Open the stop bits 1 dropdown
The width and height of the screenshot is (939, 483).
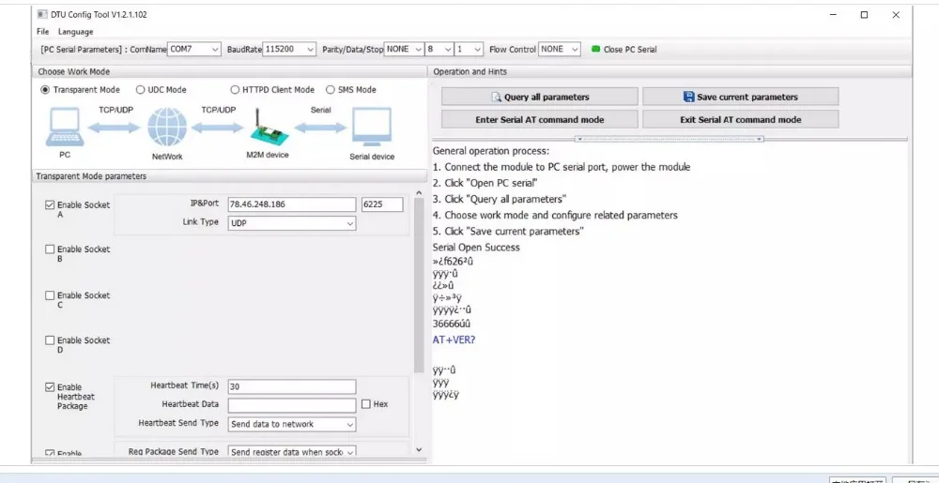[x=469, y=49]
